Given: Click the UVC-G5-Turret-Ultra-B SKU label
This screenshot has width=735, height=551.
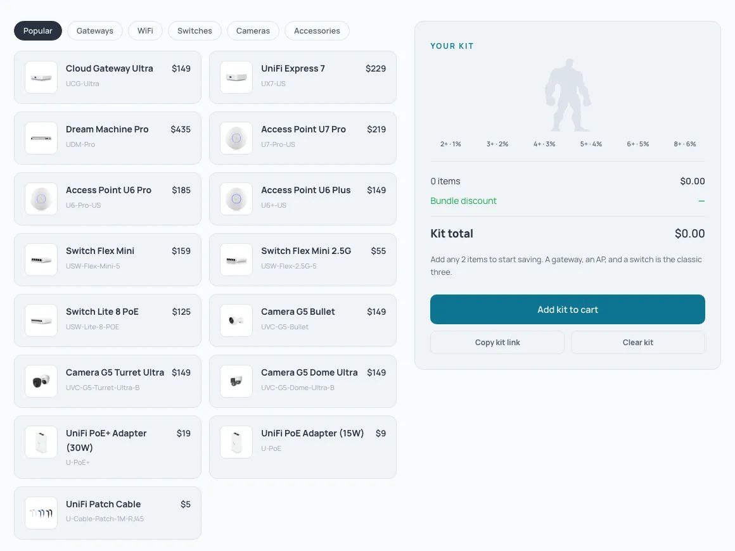Looking at the screenshot, I should [x=103, y=388].
